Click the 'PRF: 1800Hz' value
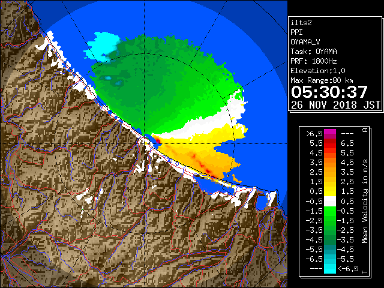 pos(314,61)
